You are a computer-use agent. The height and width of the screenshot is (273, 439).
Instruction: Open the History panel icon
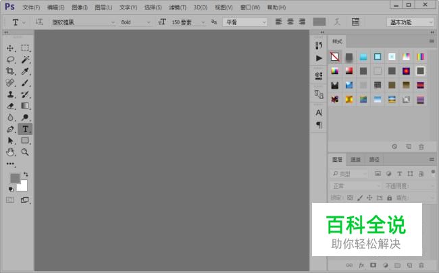(x=319, y=45)
